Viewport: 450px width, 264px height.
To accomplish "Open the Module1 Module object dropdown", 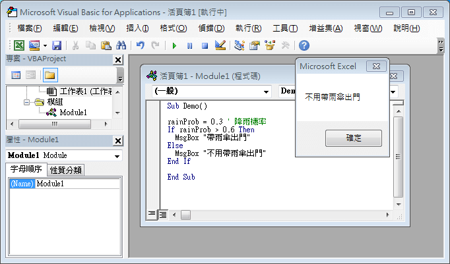I will point(117,156).
